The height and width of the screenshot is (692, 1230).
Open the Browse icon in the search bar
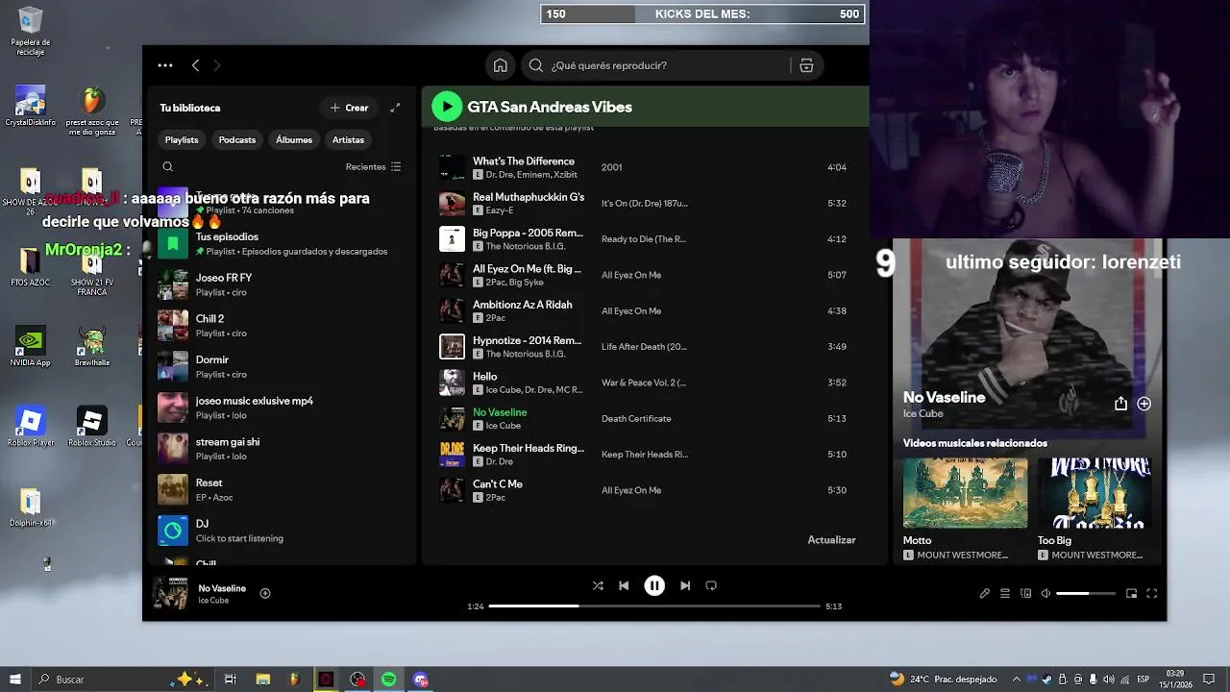click(x=806, y=65)
